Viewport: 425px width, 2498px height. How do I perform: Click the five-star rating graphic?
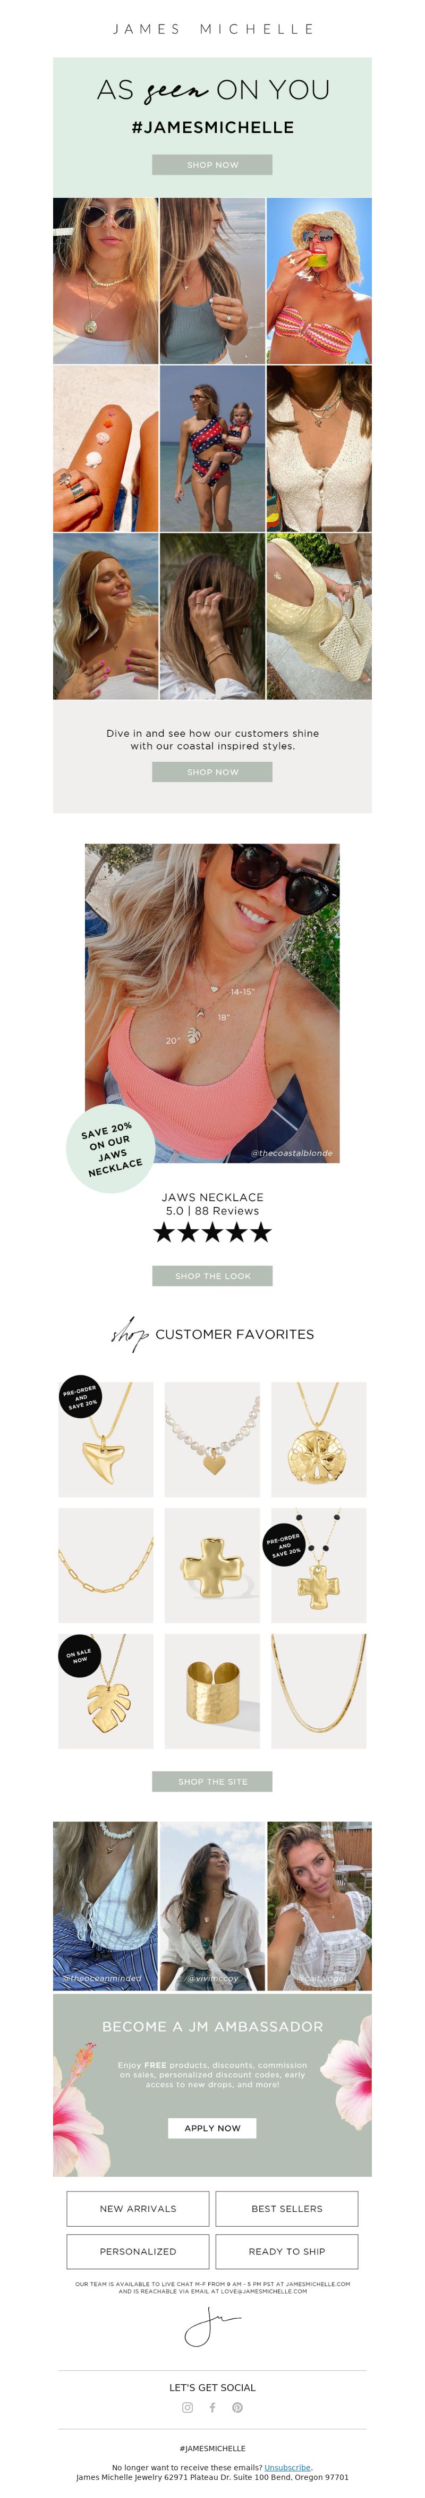212,1233
